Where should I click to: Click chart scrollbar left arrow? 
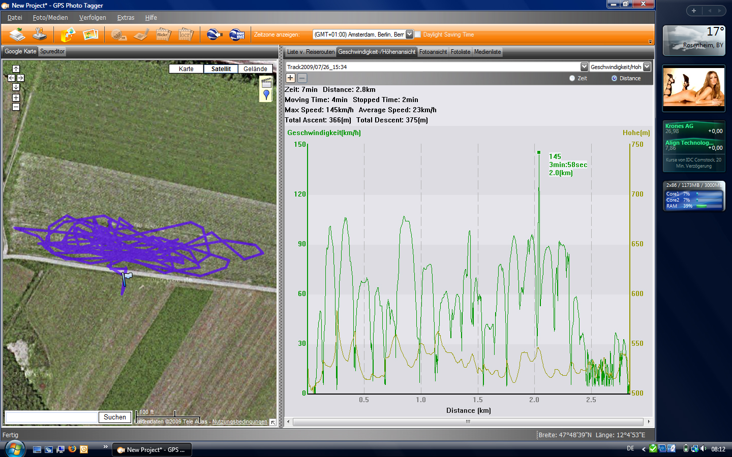[289, 421]
